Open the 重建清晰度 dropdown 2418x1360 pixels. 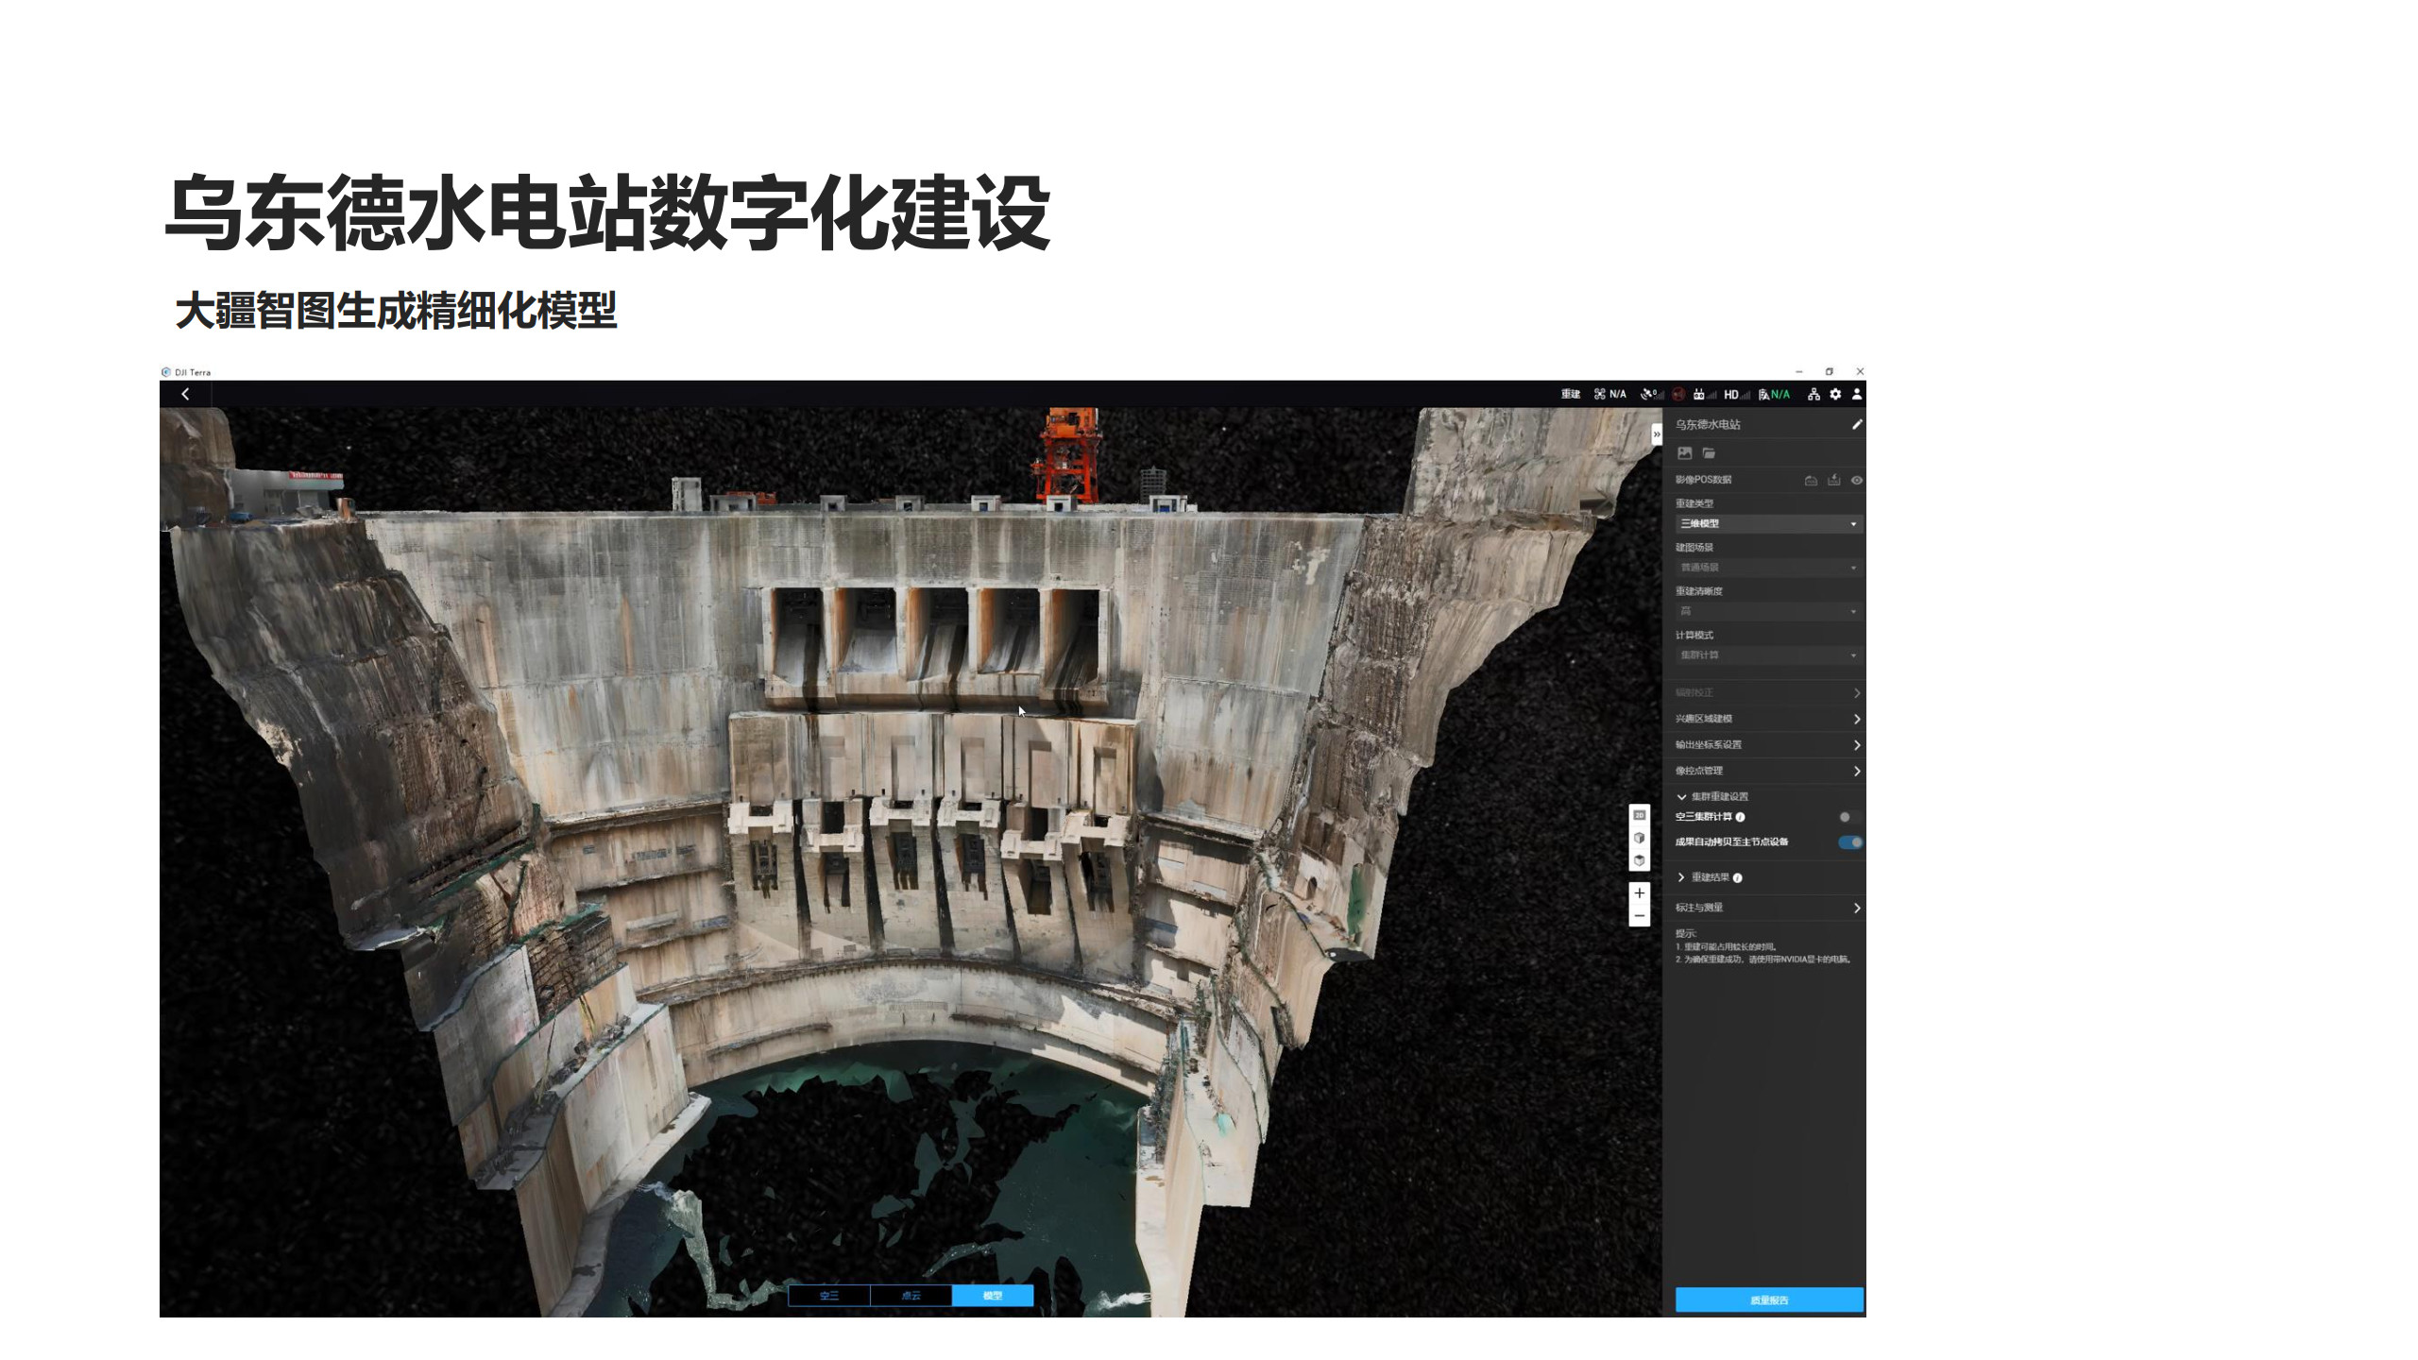(x=1768, y=611)
